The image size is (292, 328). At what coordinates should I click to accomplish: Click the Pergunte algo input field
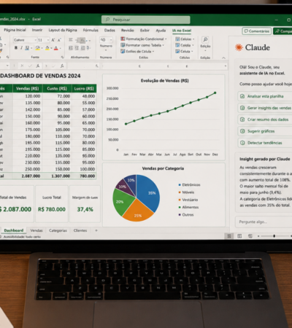pos(264,222)
